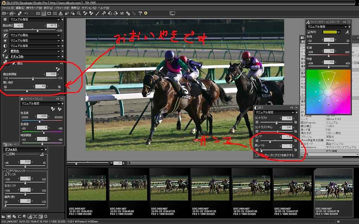Switch to combination preview-with-thumbnails view
The height and width of the screenshot is (224, 359).
(x=44, y=13)
